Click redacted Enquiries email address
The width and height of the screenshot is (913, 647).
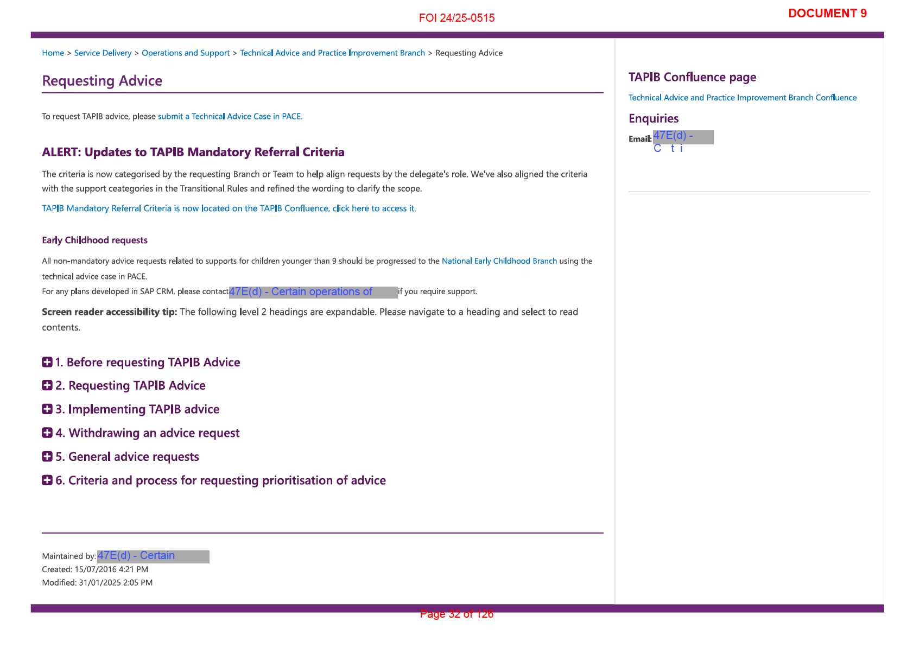click(x=683, y=137)
